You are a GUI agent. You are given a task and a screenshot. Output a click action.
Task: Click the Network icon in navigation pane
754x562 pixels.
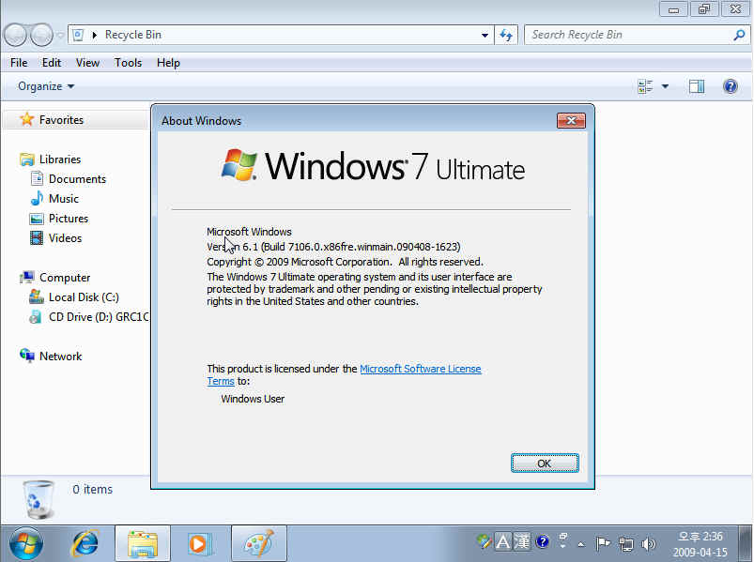27,356
